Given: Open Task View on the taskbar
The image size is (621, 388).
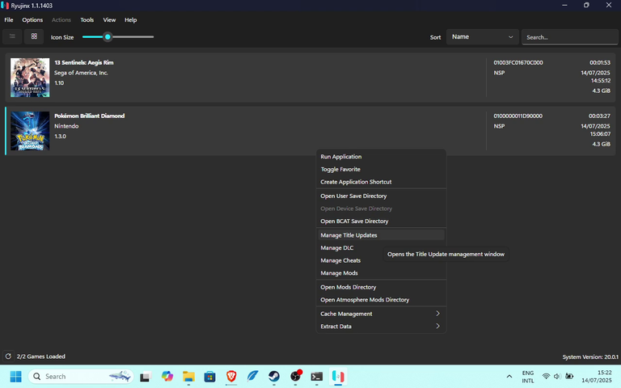Looking at the screenshot, I should (x=146, y=377).
